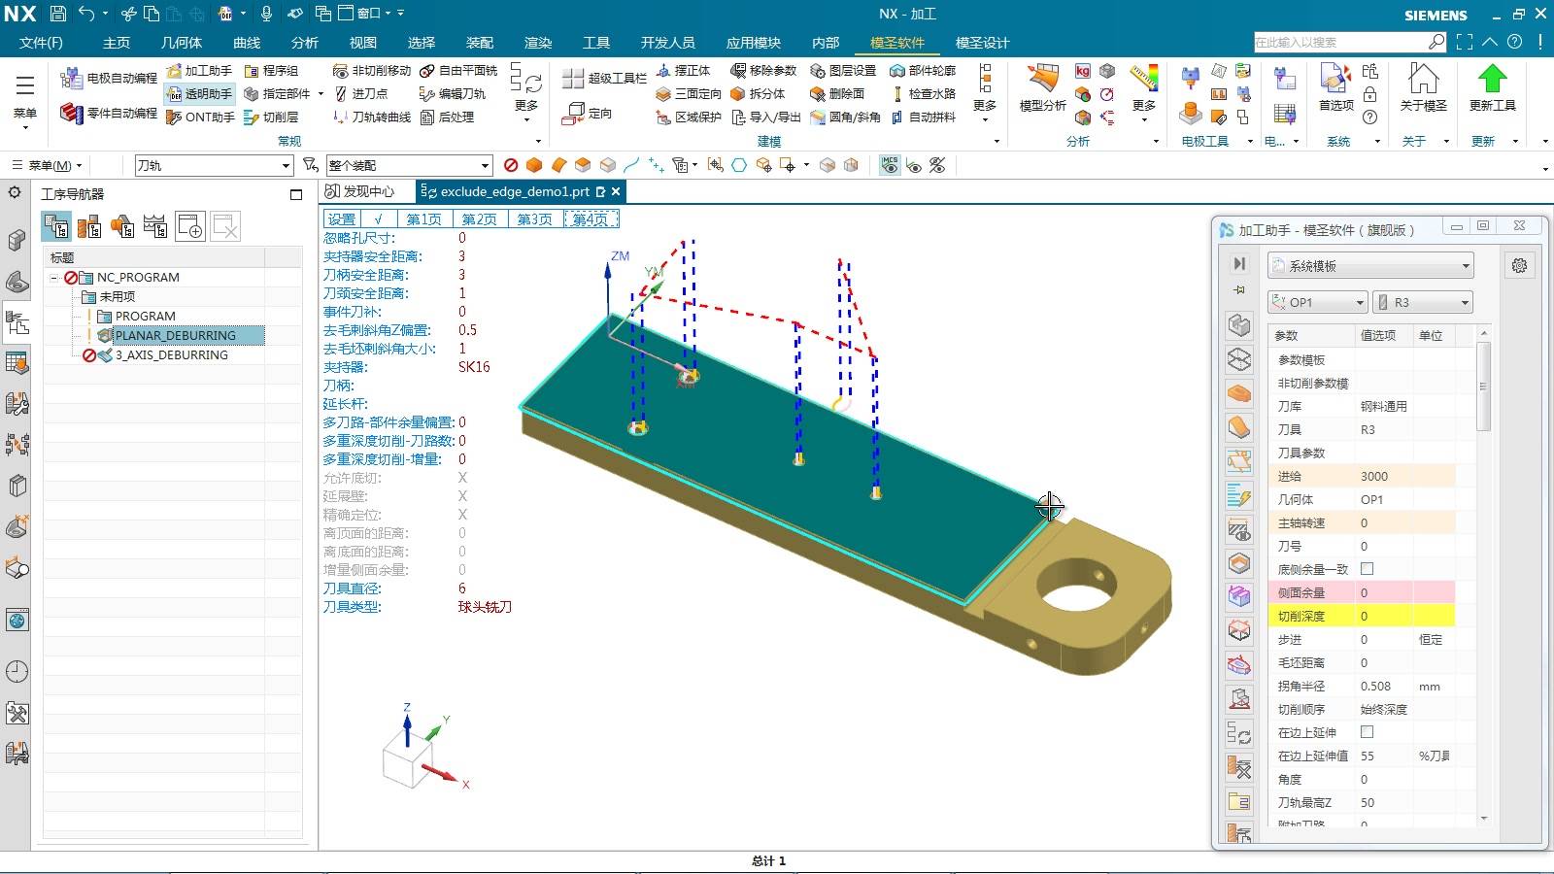1554x874 pixels.
Task: Open 整个装配 scope dropdown
Action: 409,166
